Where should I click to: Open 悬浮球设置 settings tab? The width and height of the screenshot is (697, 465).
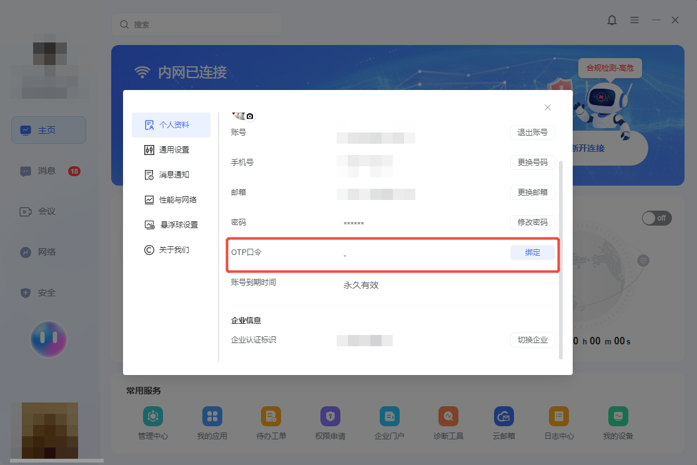(x=171, y=225)
